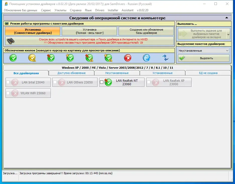
Task: Click the app icon in title bar
Action: [6, 4]
